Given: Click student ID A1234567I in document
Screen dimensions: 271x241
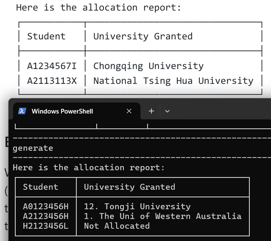Looking at the screenshot, I should coord(52,66).
